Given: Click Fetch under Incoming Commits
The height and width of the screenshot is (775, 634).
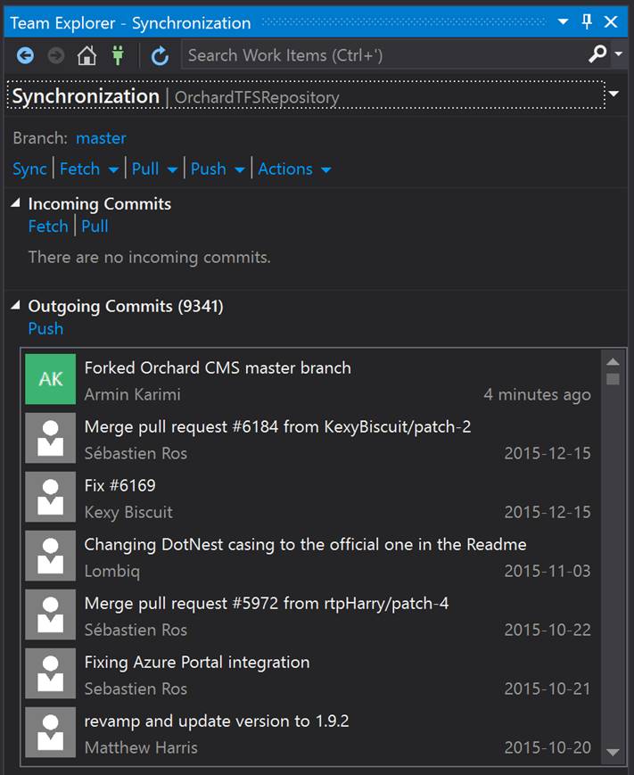Looking at the screenshot, I should click(x=48, y=227).
